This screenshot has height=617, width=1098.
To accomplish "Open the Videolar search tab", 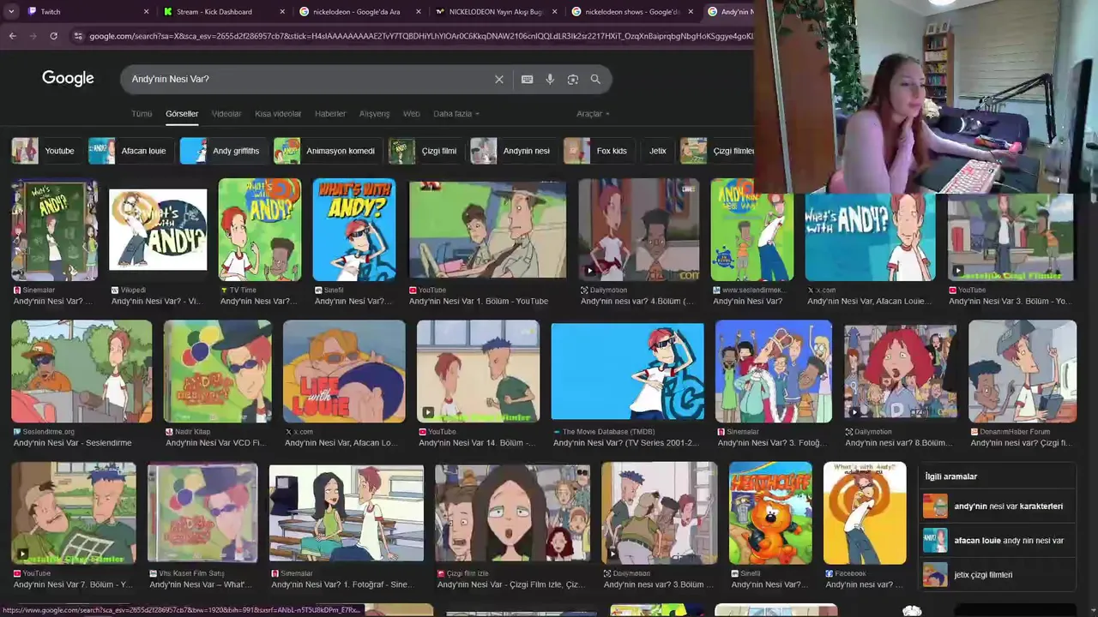I will [x=226, y=113].
